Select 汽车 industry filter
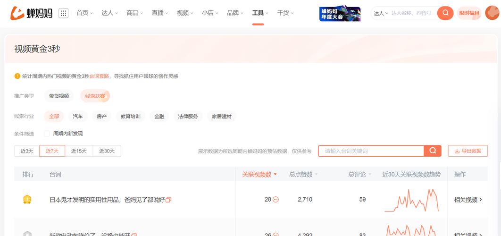Image resolution: width=501 pixels, height=236 pixels. (x=78, y=117)
